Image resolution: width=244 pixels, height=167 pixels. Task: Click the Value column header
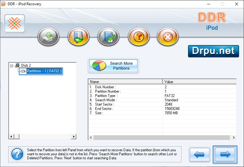coord(199,81)
